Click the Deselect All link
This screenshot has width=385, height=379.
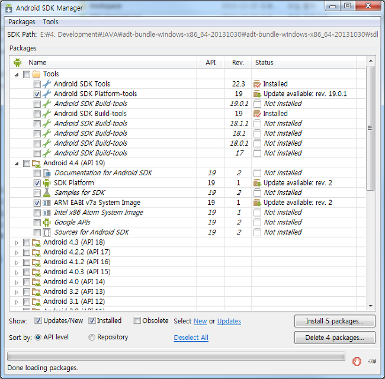click(x=191, y=338)
